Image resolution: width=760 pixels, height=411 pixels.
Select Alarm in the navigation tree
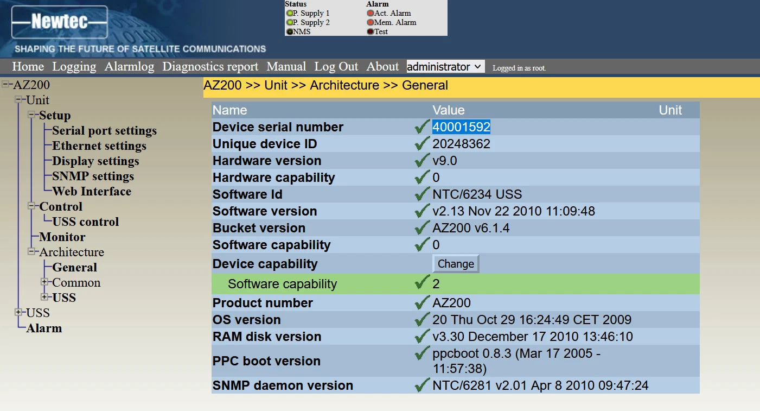(44, 328)
